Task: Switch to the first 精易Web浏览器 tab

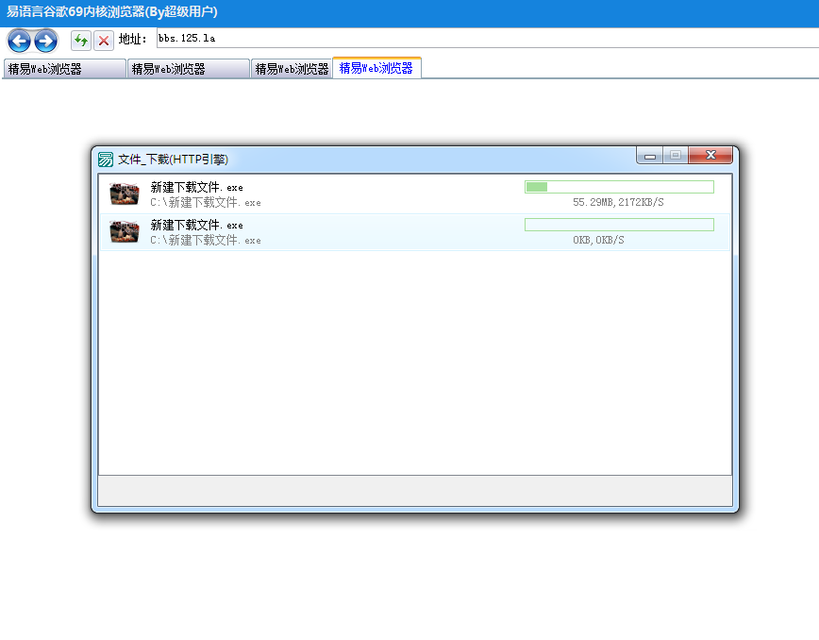Action: 65,69
